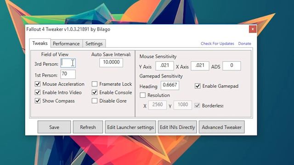This screenshot has width=294, height=165.
Task: Click the Refresh button
Action: click(88, 127)
